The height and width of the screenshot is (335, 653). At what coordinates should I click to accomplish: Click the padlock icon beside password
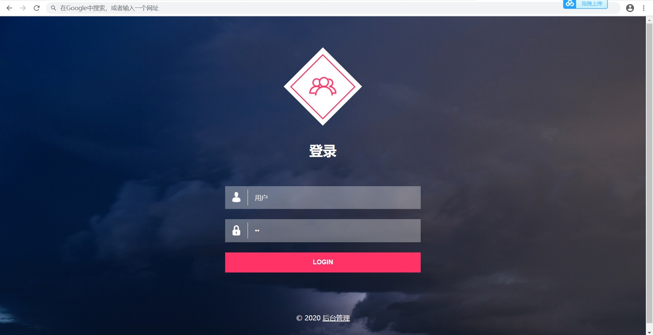[236, 231]
